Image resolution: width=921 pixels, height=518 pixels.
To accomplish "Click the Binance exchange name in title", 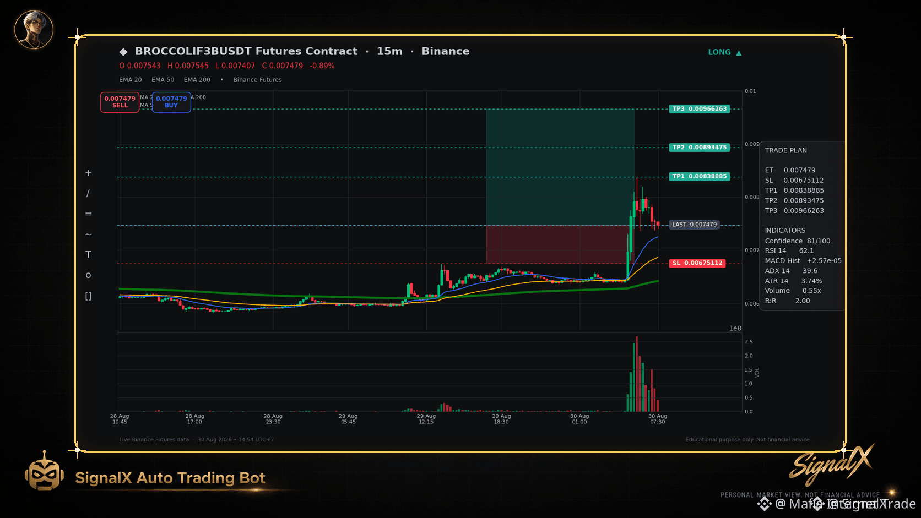I will (x=446, y=51).
